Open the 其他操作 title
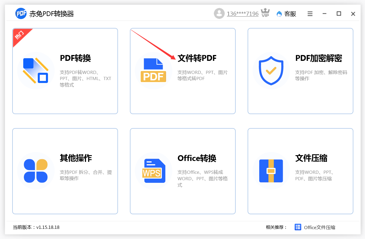The height and width of the screenshot is (239, 365). (76, 158)
